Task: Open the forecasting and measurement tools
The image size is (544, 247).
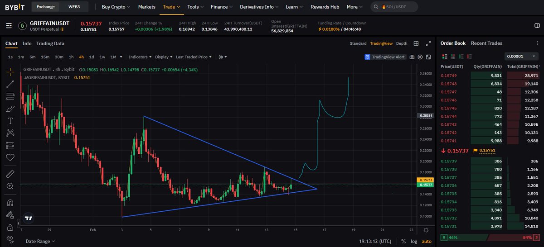Action: click(10, 145)
